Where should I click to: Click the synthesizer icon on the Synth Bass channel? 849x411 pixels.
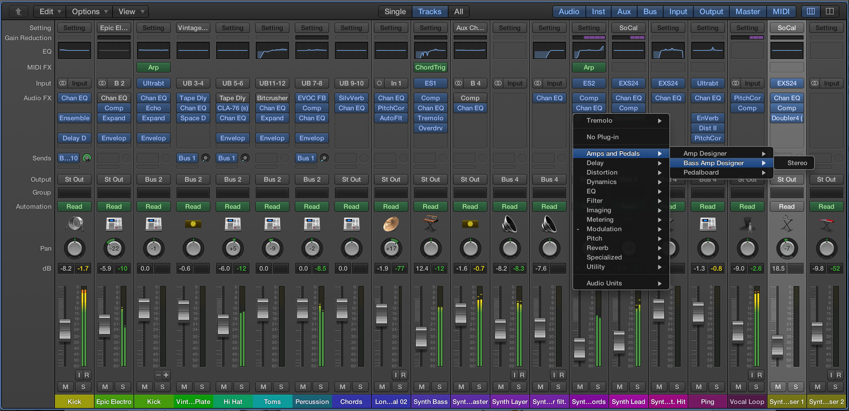(430, 224)
